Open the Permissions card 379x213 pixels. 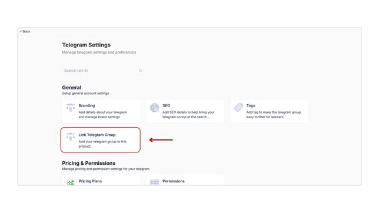coord(185,181)
